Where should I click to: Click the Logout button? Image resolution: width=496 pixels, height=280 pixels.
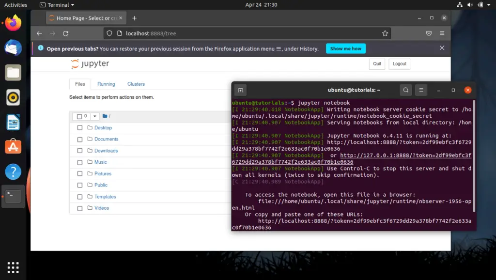[x=399, y=64]
